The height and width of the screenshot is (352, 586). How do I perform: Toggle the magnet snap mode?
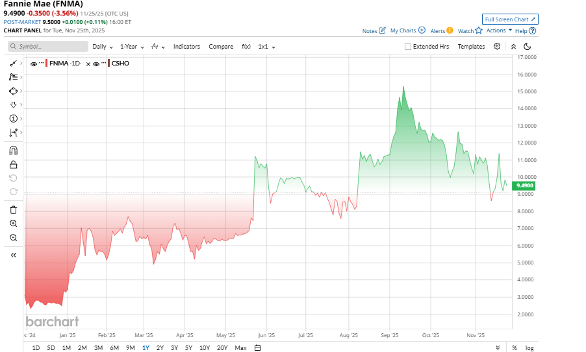point(13,150)
